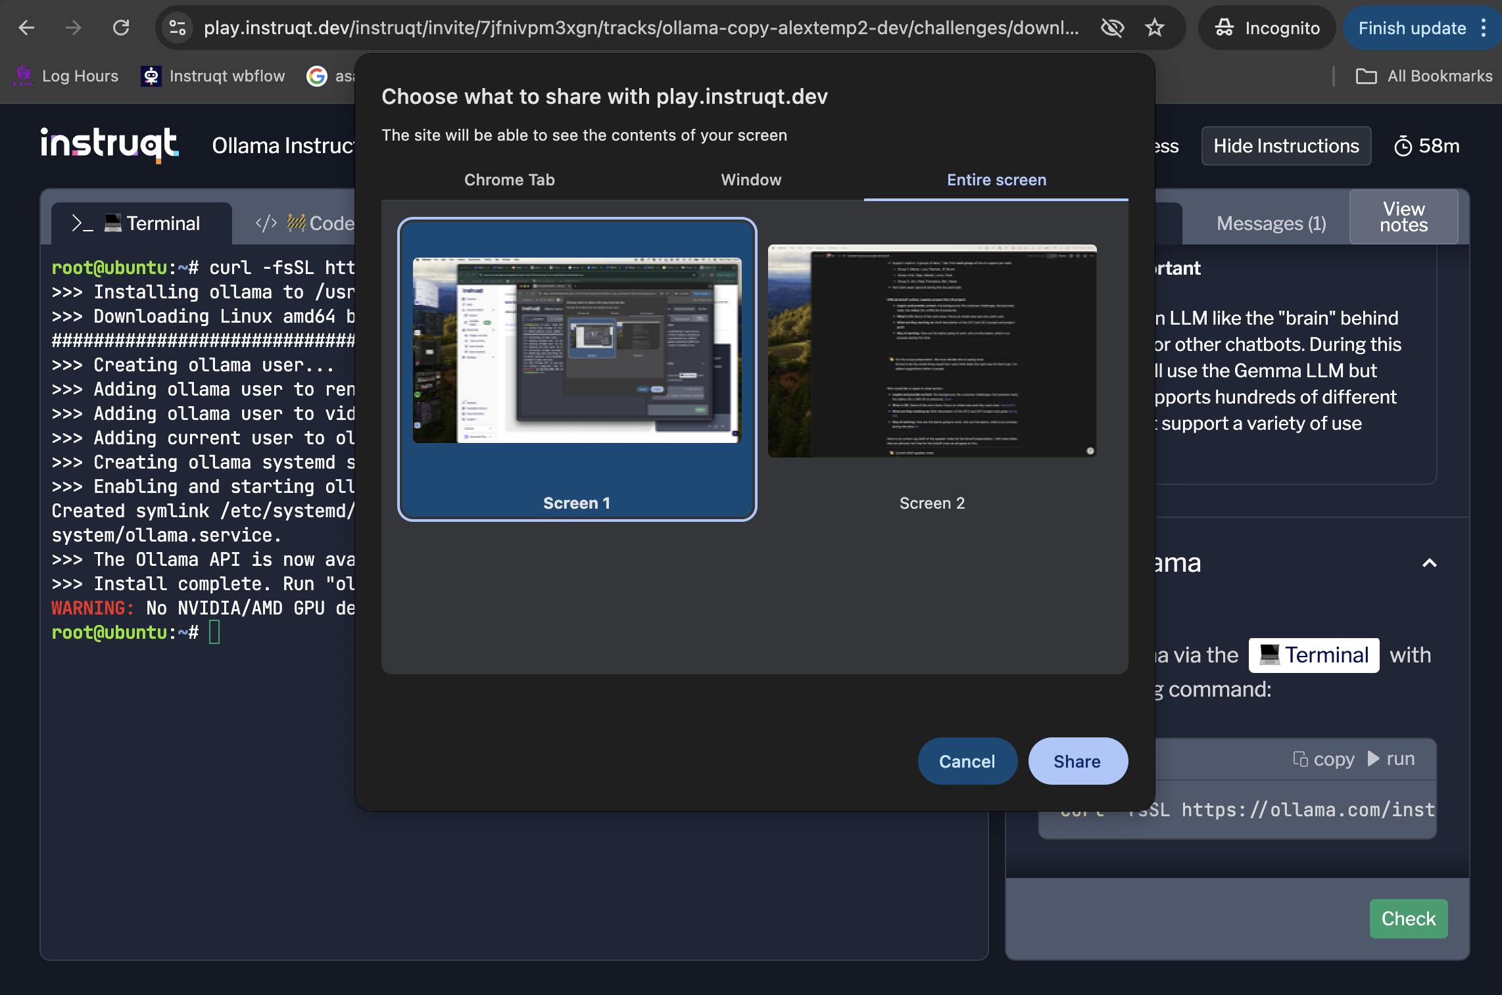This screenshot has height=995, width=1502.
Task: Toggle Hide Instructions
Action: tap(1286, 146)
